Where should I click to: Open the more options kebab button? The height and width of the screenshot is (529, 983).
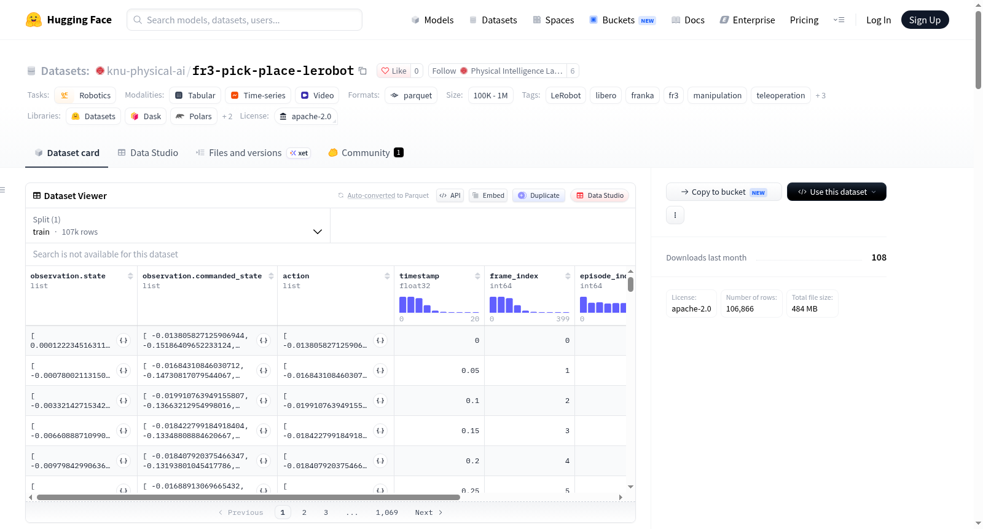[675, 215]
